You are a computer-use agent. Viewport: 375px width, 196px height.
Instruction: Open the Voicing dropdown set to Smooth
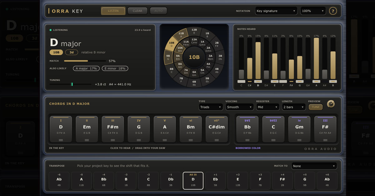(x=239, y=107)
